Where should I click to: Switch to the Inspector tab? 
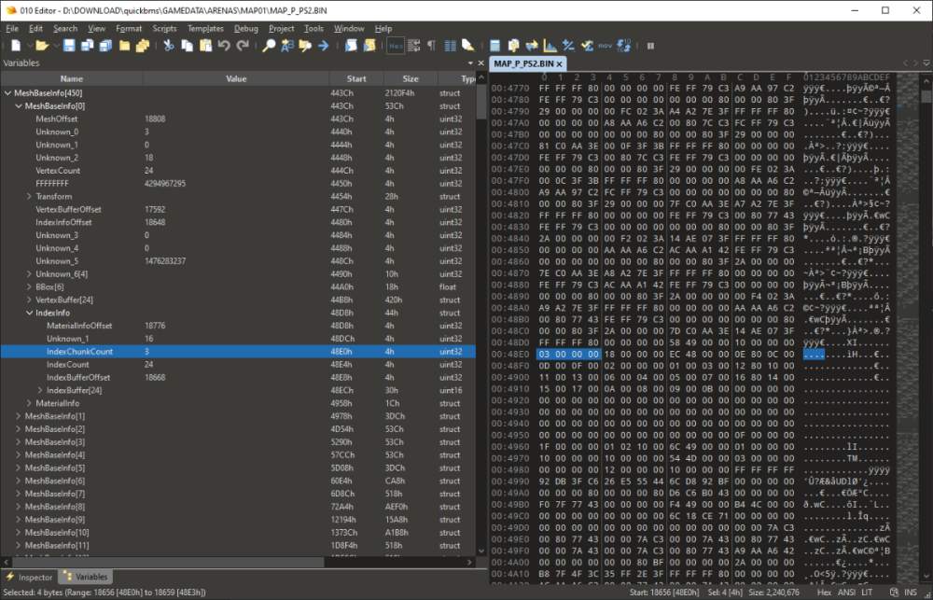click(30, 578)
